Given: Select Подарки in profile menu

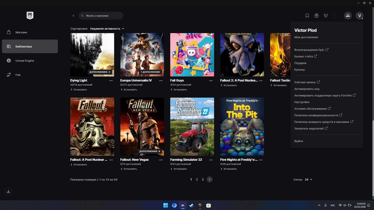Looking at the screenshot, I should coord(300,63).
